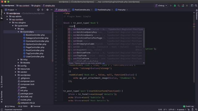
Task: Open the 5: Debug tool window
Action: point(10,106)
